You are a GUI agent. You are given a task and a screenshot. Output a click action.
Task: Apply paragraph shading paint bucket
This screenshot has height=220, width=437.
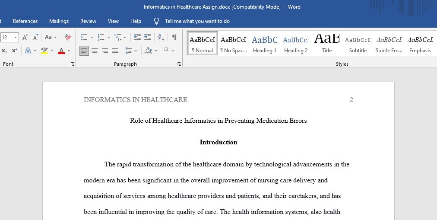148,51
